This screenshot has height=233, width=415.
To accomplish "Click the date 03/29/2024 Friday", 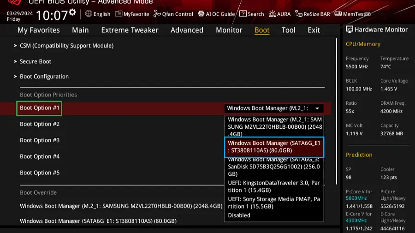I will pyautogui.click(x=20, y=16).
